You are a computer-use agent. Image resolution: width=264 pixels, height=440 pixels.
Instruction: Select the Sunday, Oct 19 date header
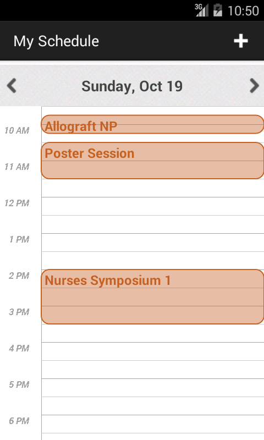132,86
